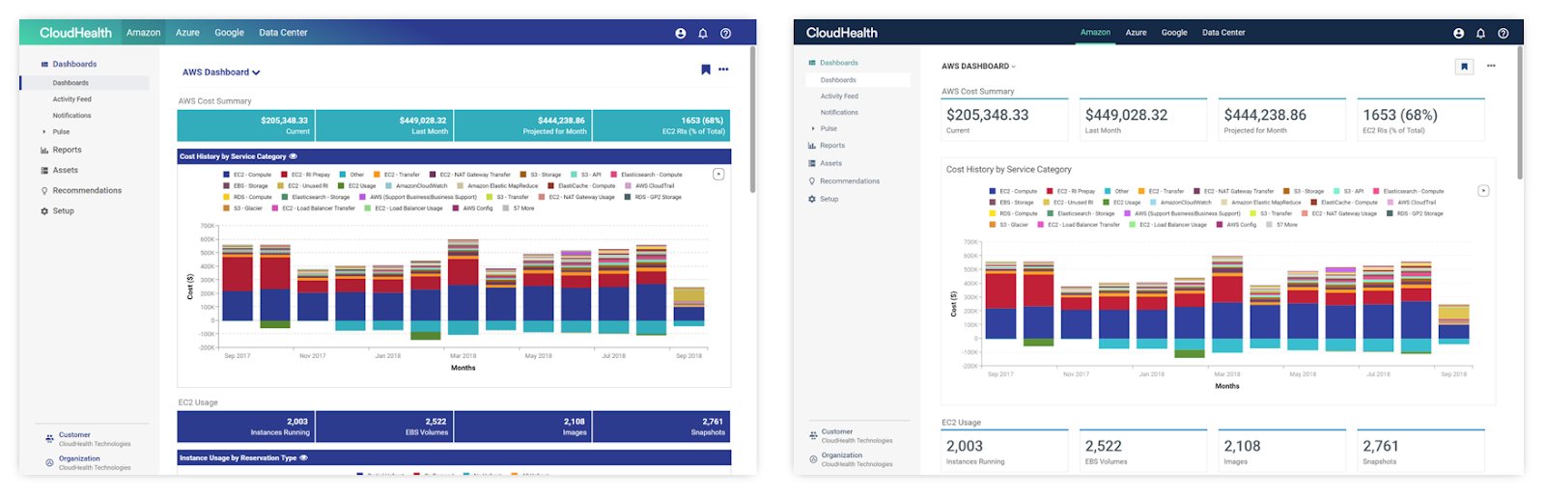1545x497 pixels.
Task: Expand 57 More legend in dark-header window
Action: [x=1281, y=225]
